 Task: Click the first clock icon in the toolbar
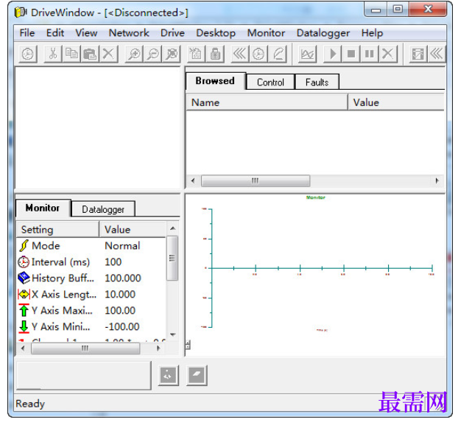[28, 54]
